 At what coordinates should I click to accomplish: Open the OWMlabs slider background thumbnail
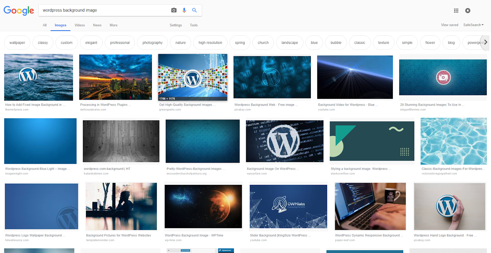click(288, 206)
